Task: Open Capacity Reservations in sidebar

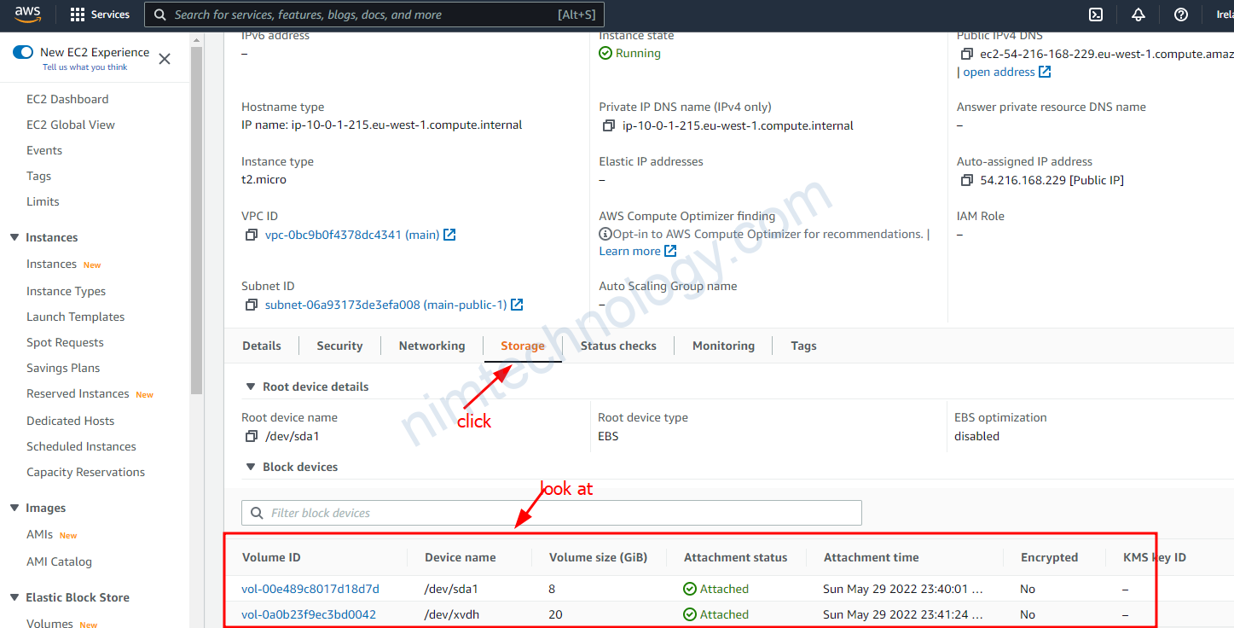Action: click(x=85, y=472)
